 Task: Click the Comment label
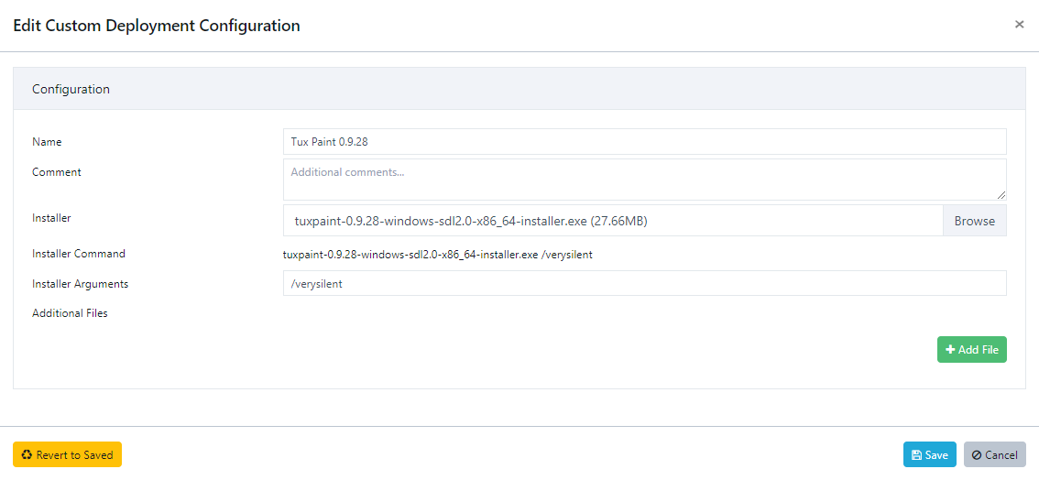click(x=56, y=172)
